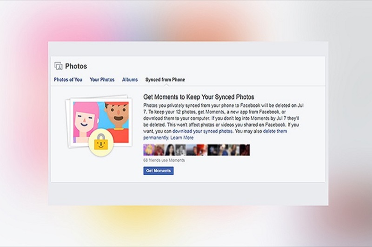Image resolution: width=372 pixels, height=247 pixels.
Task: Open the download your synced photos link
Action: (202, 131)
